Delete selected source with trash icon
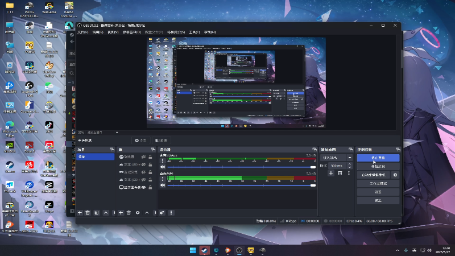This screenshot has height=256, width=455. pos(129,213)
